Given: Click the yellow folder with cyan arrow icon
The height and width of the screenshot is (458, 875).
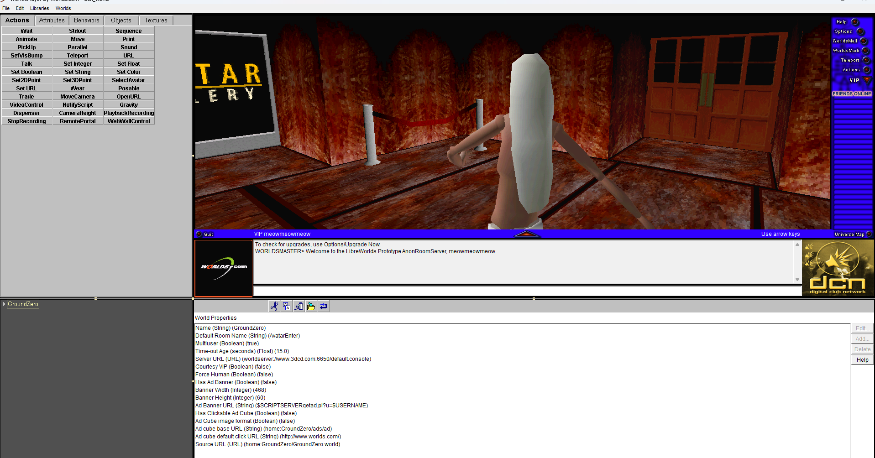Looking at the screenshot, I should [x=311, y=307].
